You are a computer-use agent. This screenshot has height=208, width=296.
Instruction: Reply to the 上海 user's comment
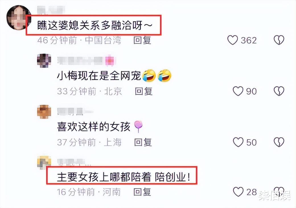[143, 142]
